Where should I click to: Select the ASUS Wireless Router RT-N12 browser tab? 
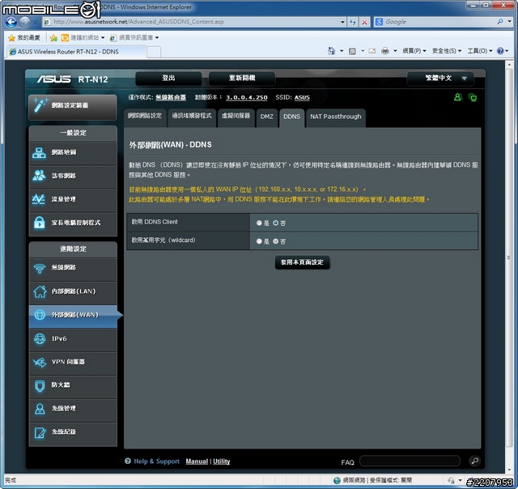tap(77, 52)
